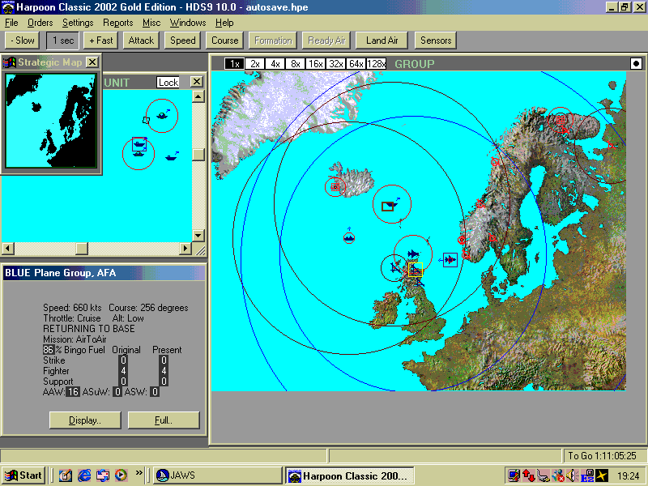Click the Strategic Map minimap thumbnail
Viewport: 648px width, 486px height.
click(51, 121)
